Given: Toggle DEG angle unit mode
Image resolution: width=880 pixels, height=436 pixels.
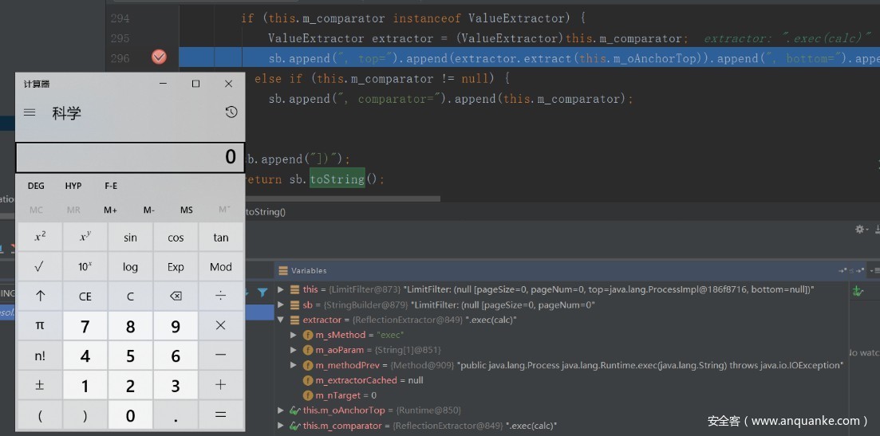Looking at the screenshot, I should (x=36, y=186).
